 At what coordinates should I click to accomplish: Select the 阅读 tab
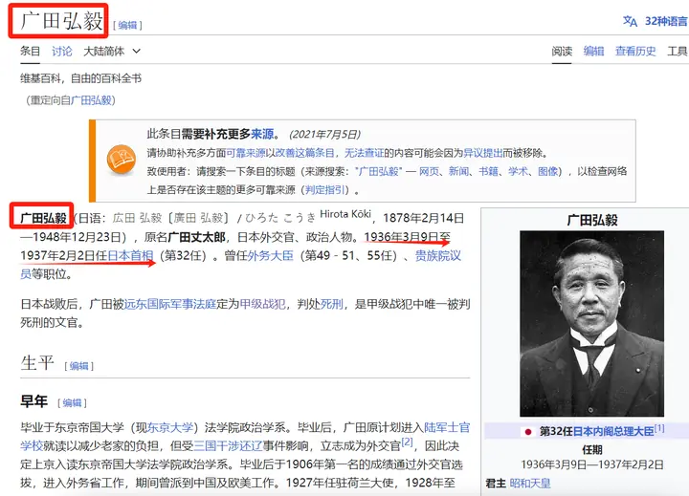click(562, 52)
